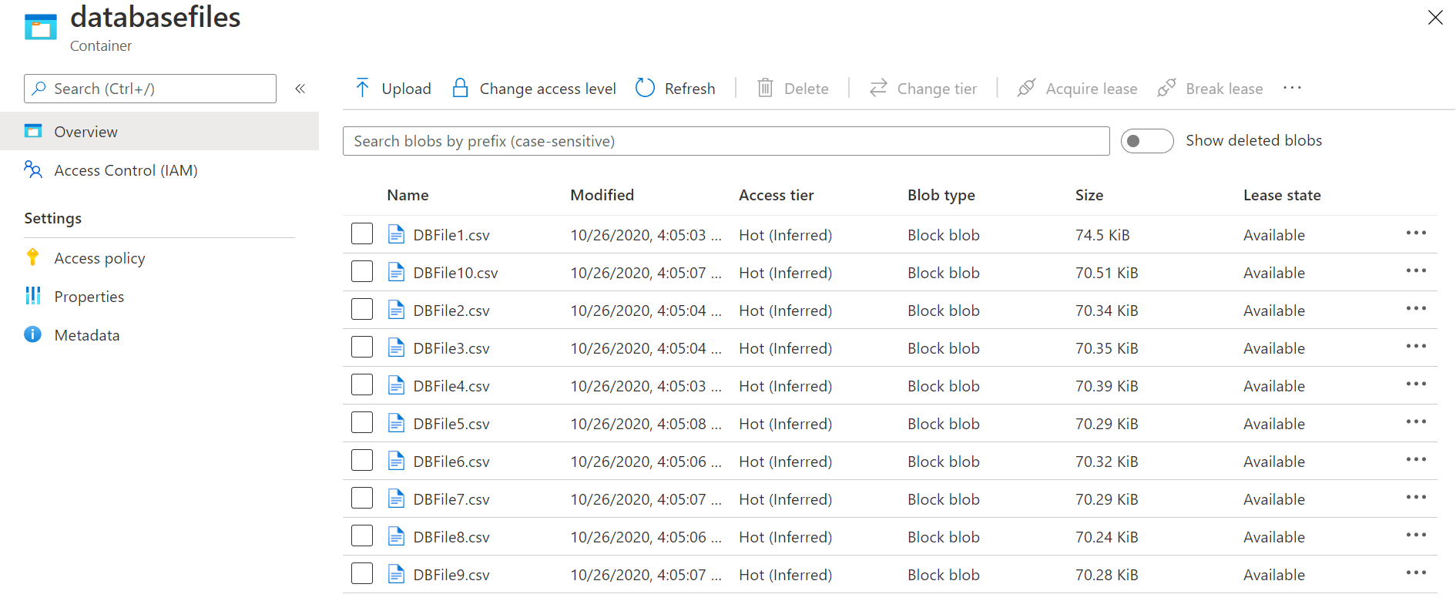
Task: Click the Refresh circular arrow icon
Action: [645, 88]
